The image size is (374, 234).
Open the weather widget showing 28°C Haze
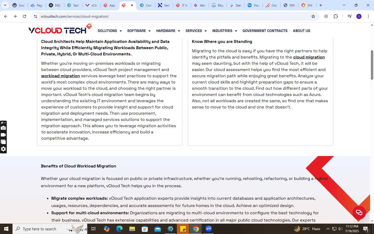coord(307,229)
